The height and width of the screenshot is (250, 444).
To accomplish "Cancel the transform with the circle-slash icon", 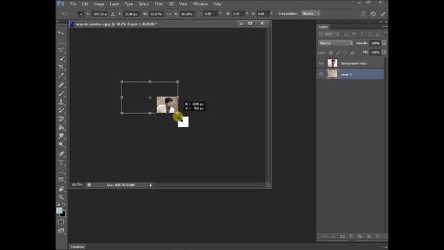I will click(x=373, y=14).
